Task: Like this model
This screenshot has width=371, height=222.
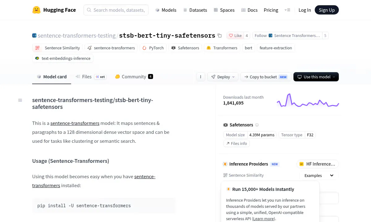Action: pyautogui.click(x=235, y=35)
